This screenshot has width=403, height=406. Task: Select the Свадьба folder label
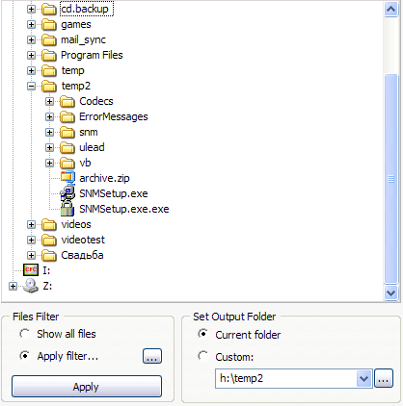[x=82, y=255]
